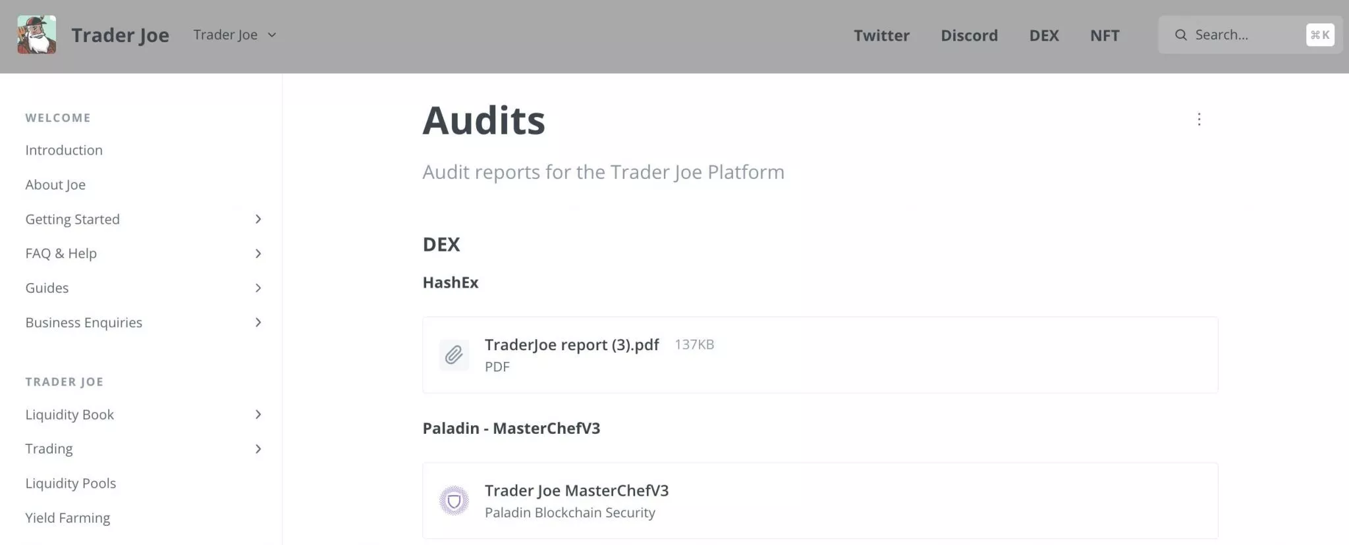Open TraderJoe report (3).pdf file
1349x545 pixels.
click(x=820, y=355)
